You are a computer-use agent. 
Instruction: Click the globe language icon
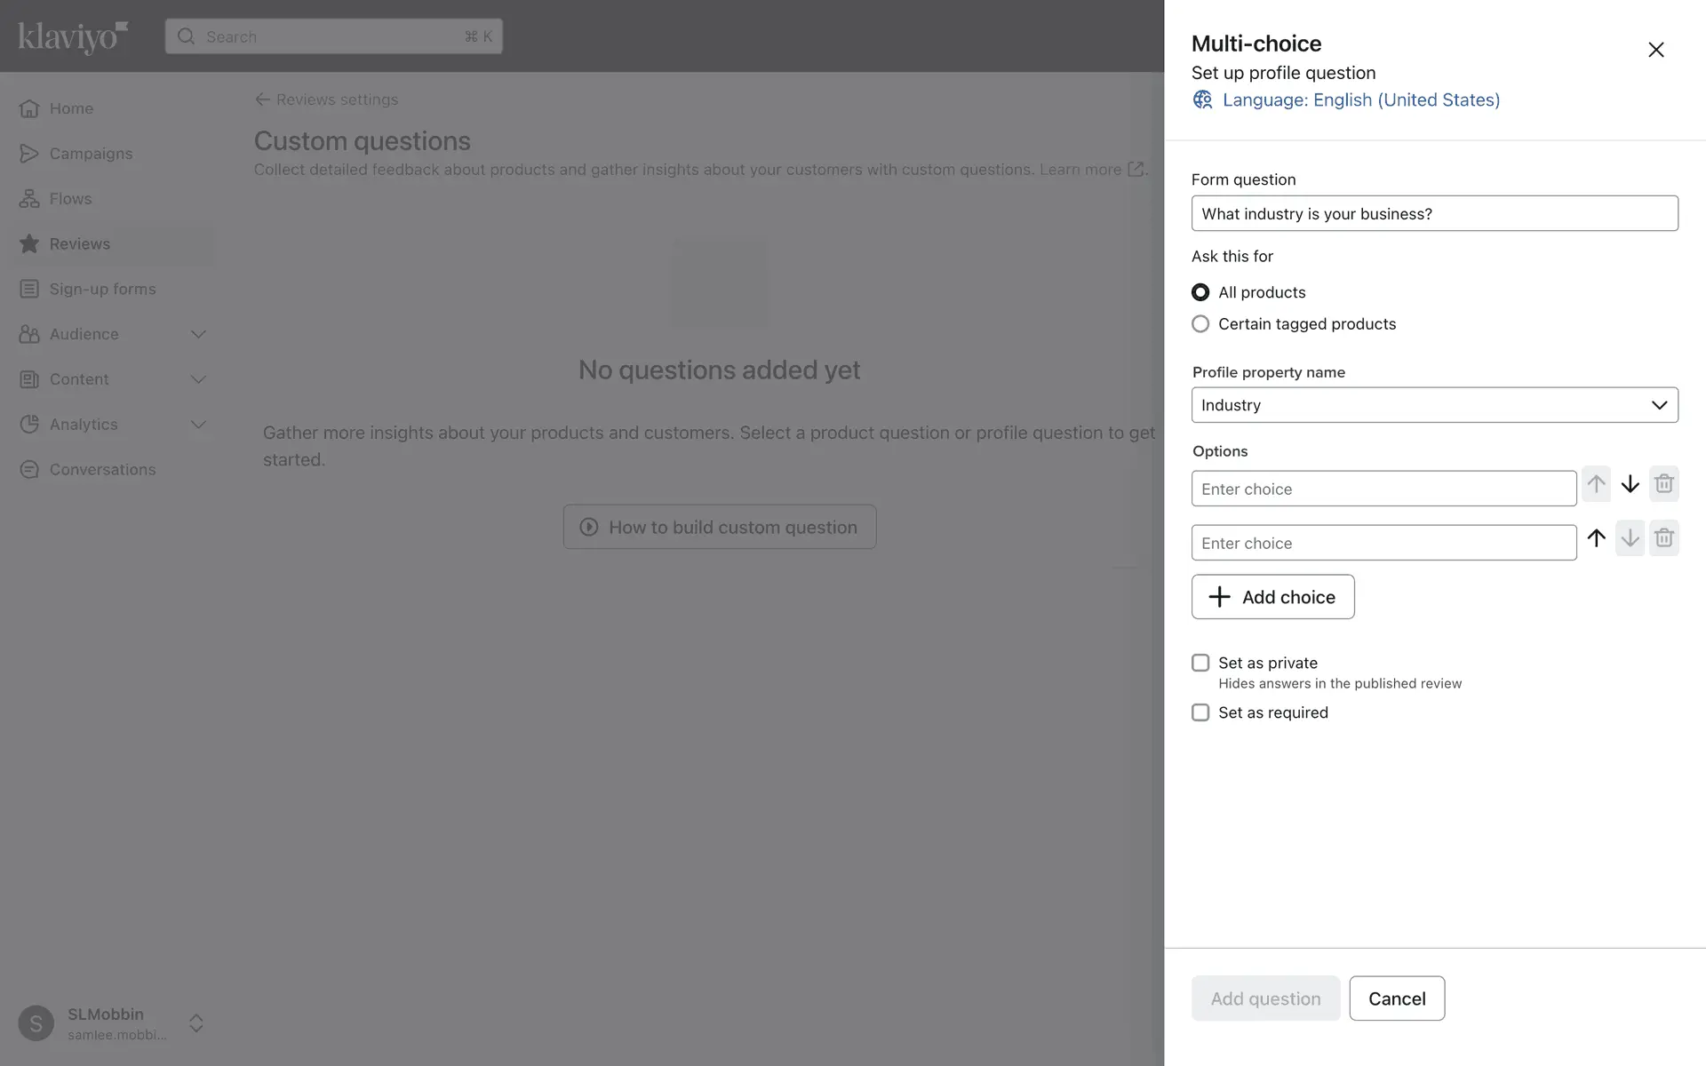[1202, 99]
